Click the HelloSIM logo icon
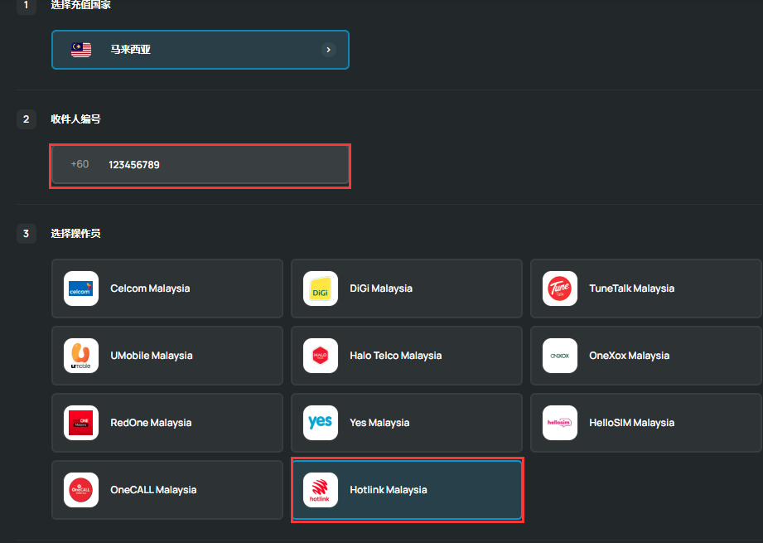Viewport: 763px width, 543px height. pyautogui.click(x=560, y=423)
